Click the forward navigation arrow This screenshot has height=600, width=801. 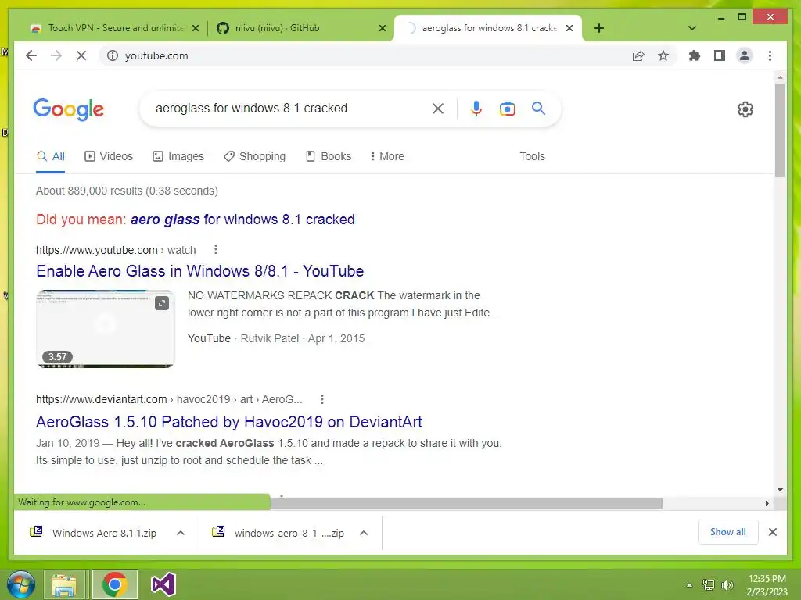click(x=56, y=55)
